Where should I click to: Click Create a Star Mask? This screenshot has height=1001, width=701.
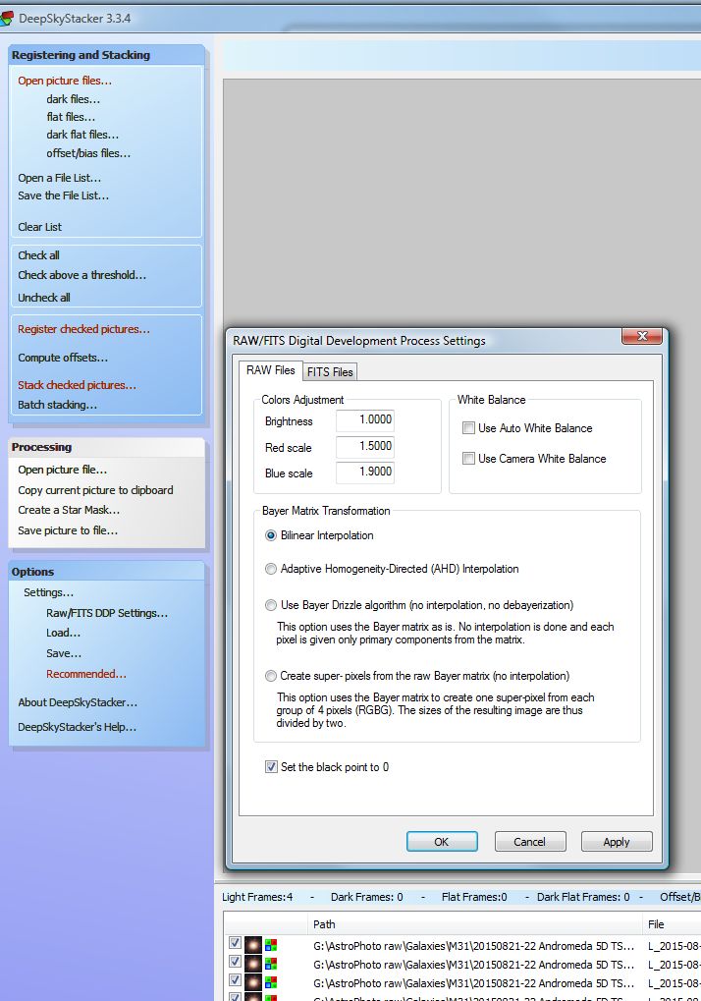pyautogui.click(x=69, y=510)
